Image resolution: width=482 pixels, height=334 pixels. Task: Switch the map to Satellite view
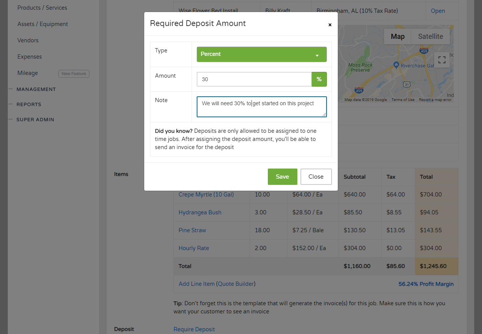coord(430,36)
